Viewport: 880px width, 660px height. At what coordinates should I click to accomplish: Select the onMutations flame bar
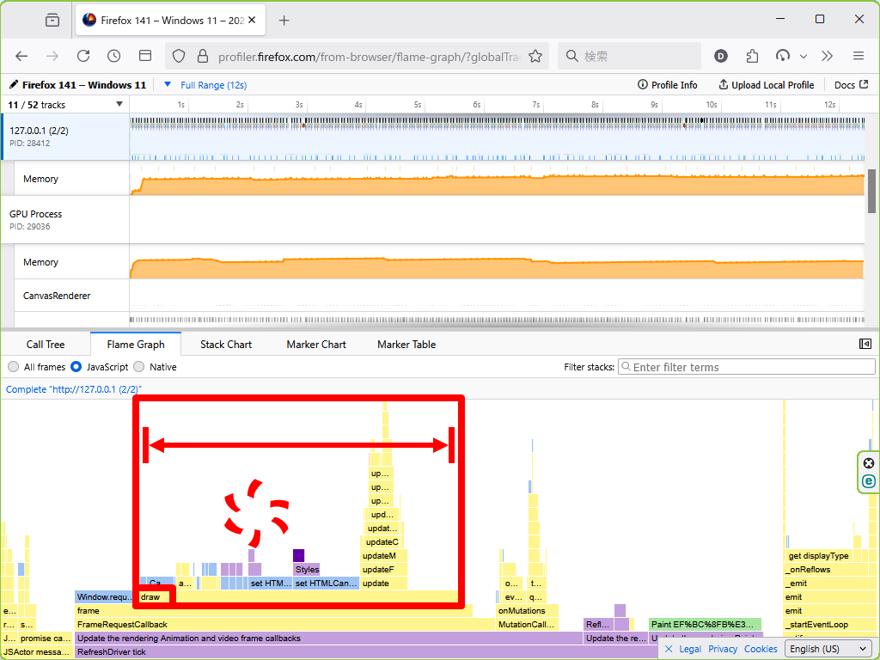click(x=528, y=611)
